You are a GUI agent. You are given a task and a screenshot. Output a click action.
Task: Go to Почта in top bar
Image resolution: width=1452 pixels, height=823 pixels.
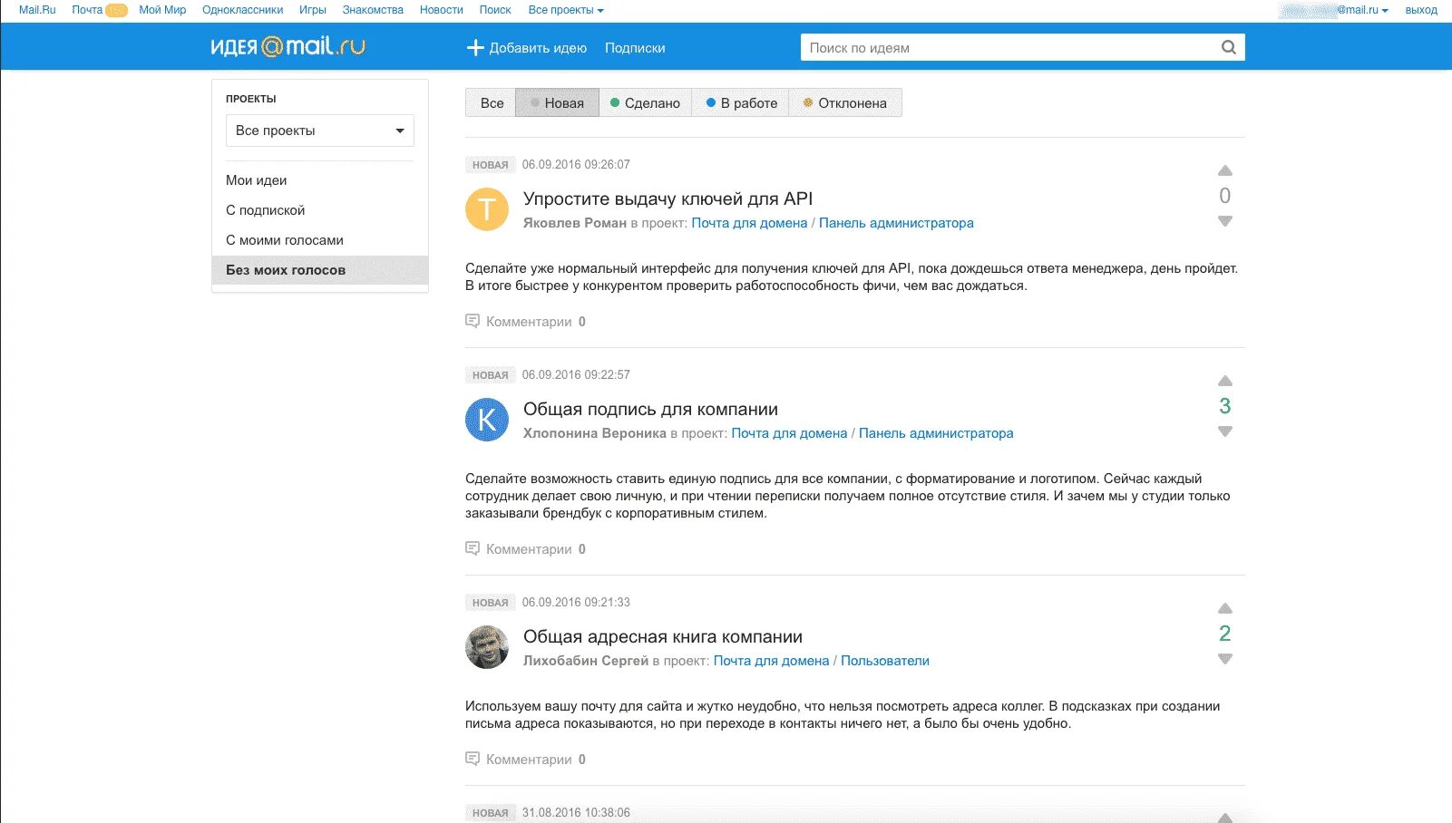point(87,10)
